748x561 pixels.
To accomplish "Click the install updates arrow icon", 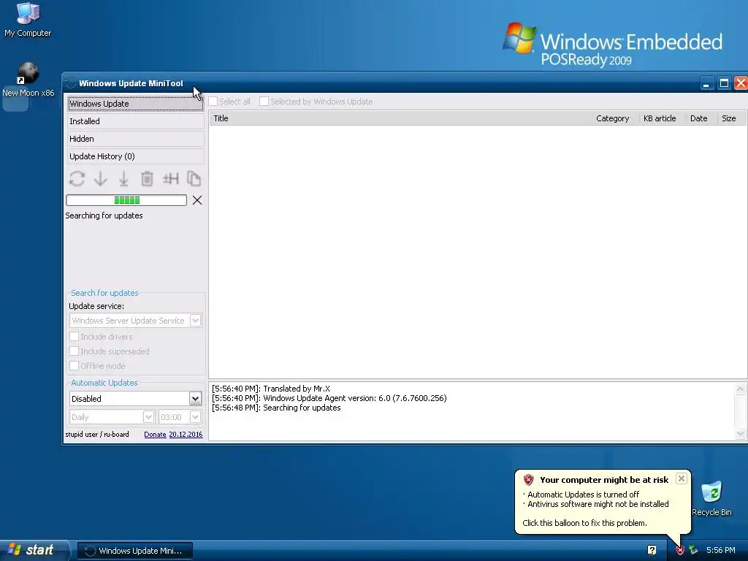I will [x=123, y=179].
